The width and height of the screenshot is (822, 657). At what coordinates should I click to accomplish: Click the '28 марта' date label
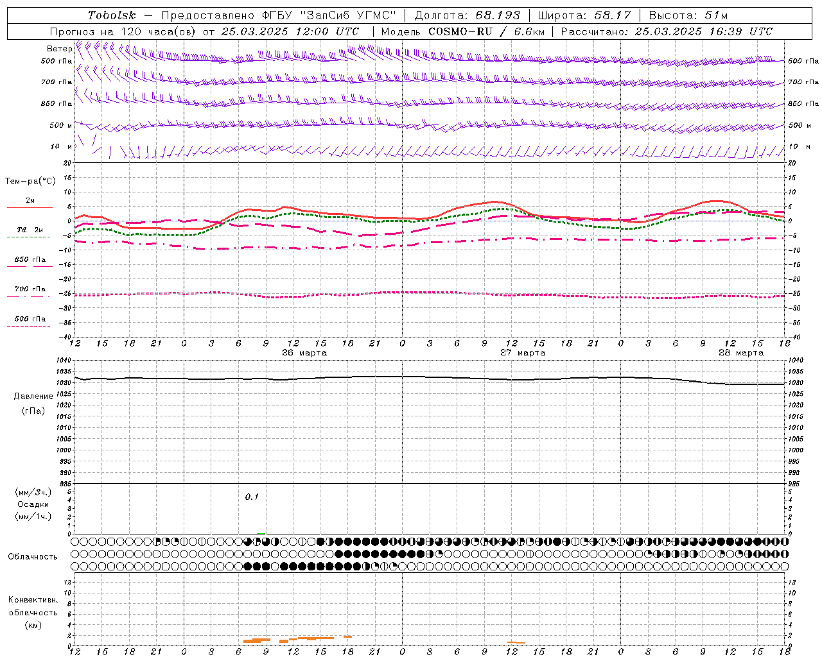741,352
